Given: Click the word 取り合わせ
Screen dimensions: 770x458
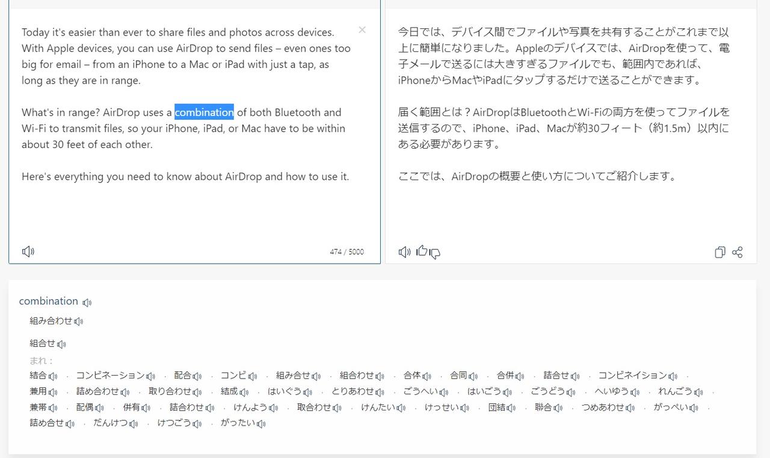Looking at the screenshot, I should 170,391.
